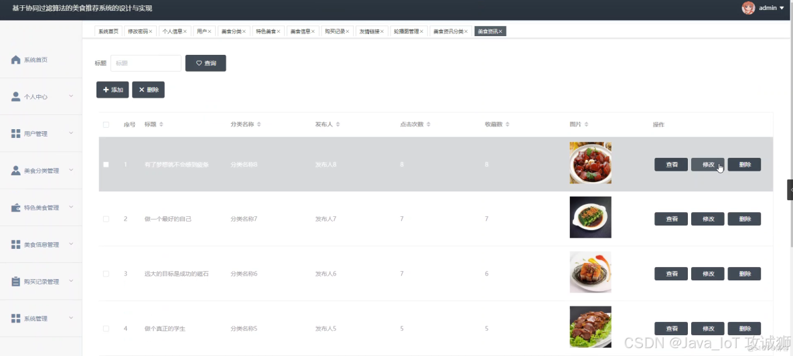This screenshot has width=793, height=356.
Task: Open the admin dropdown menu
Action: point(772,7)
